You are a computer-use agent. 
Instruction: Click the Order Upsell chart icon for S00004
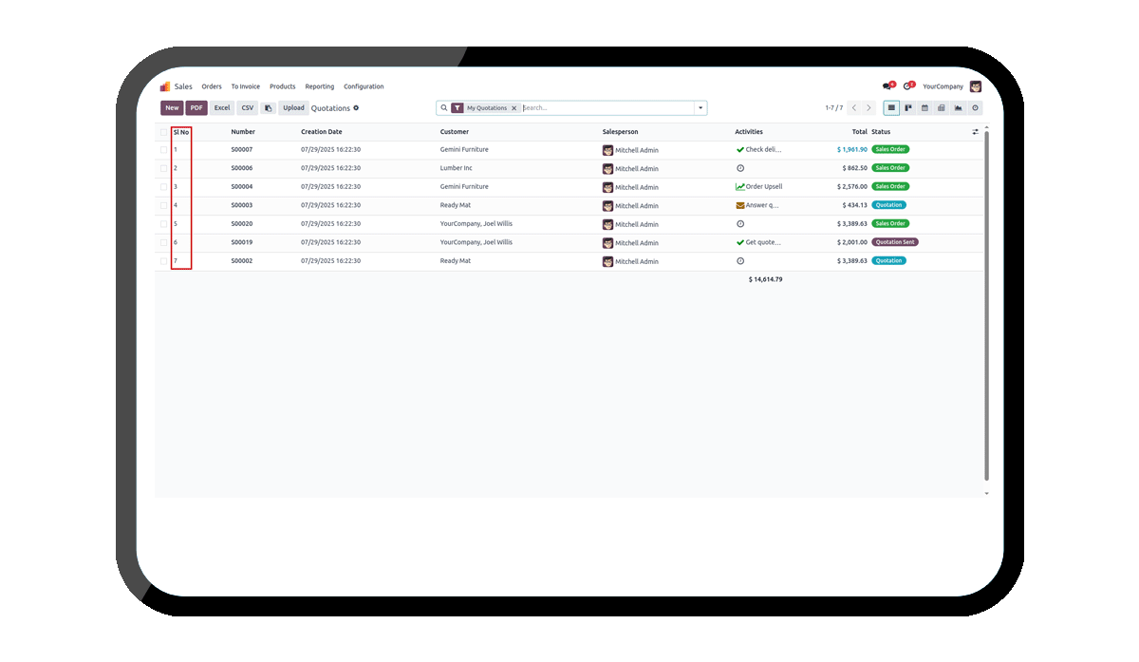pyautogui.click(x=740, y=187)
